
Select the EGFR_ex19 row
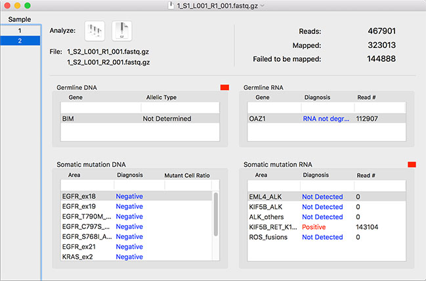coord(137,206)
